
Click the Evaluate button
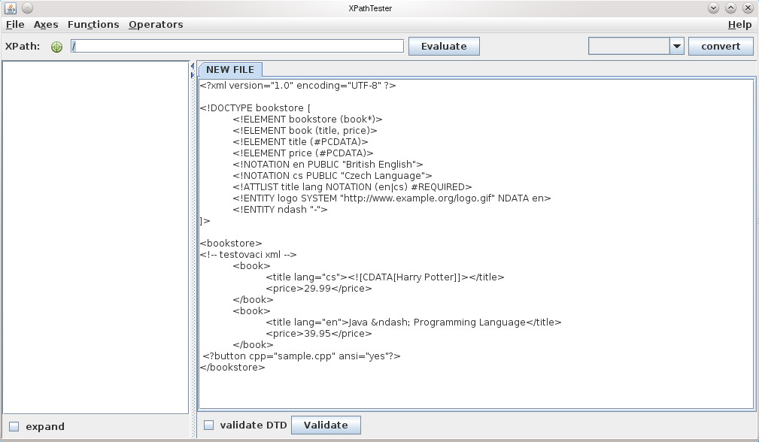[x=444, y=47]
